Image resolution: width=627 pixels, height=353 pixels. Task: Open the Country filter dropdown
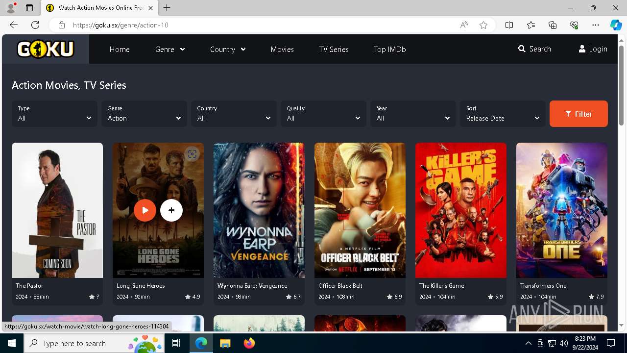coord(234,114)
